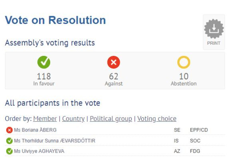Order participants by Political group

tap(111, 119)
